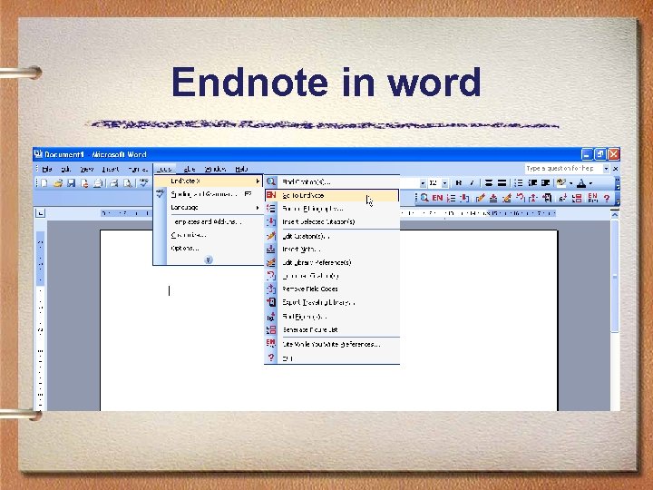Choose Customize in Tools menu
The width and height of the screenshot is (653, 490).
(x=209, y=235)
